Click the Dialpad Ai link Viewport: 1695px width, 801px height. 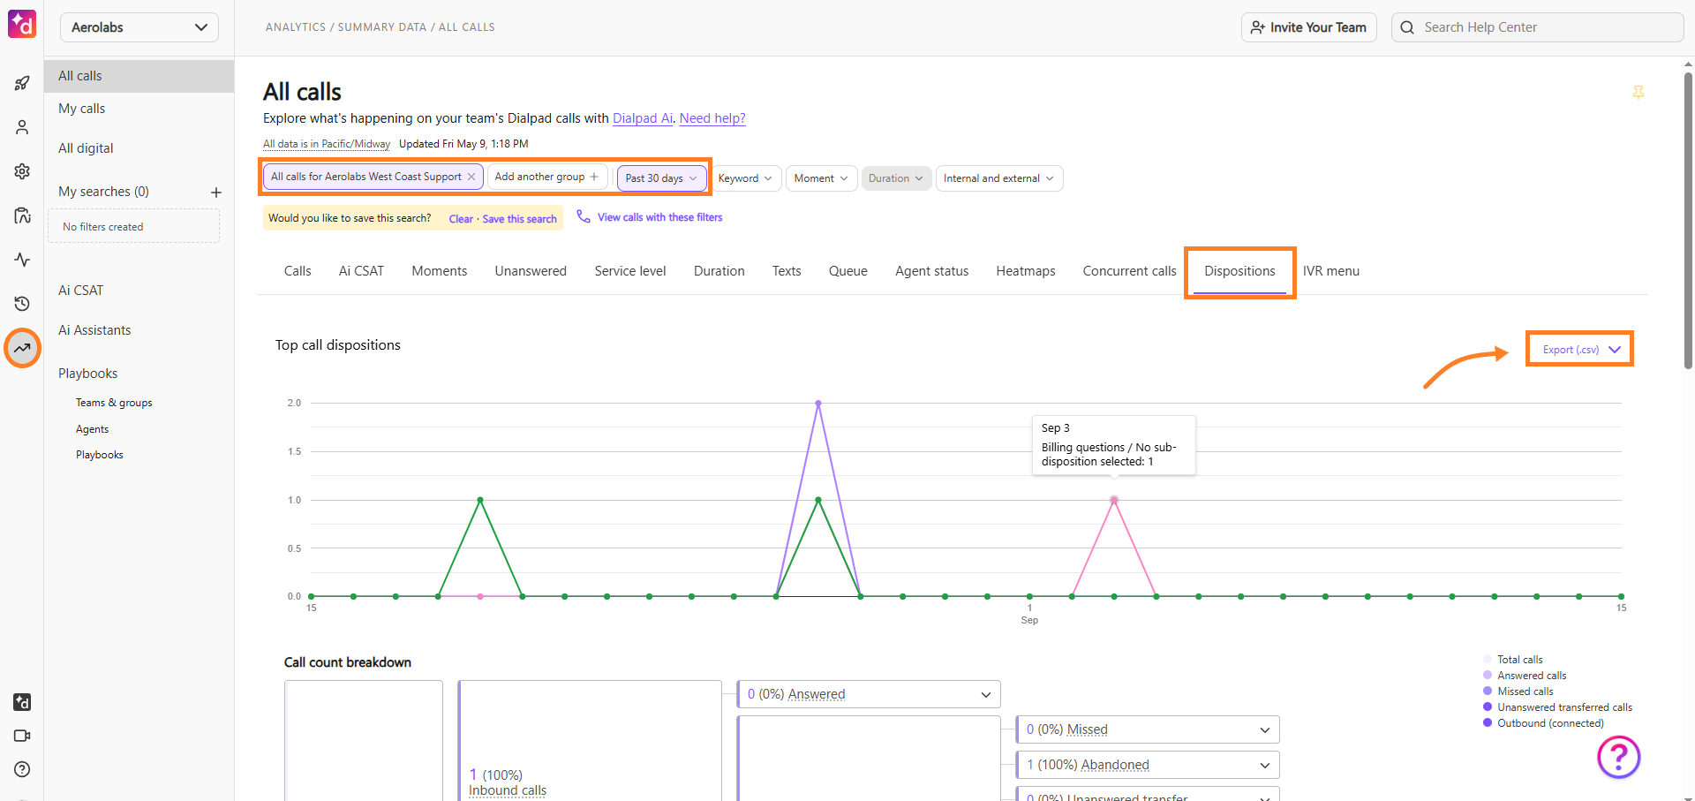(x=643, y=118)
